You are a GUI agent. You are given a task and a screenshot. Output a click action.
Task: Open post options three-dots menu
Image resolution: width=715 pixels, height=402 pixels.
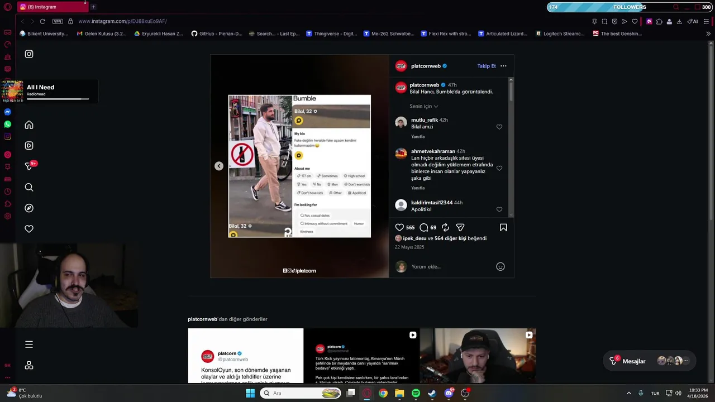pos(503,66)
